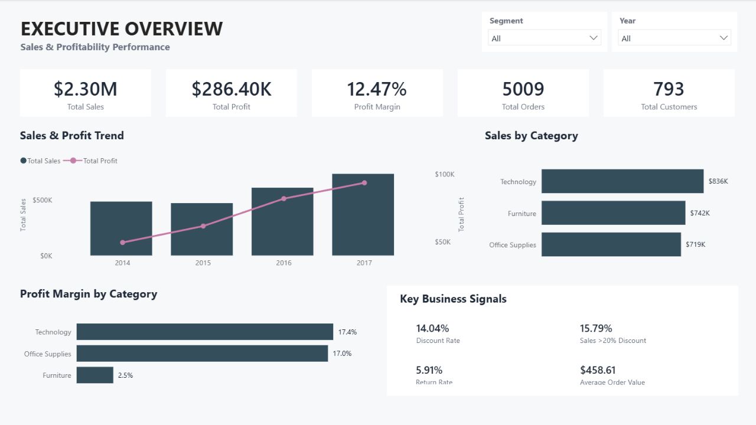Click the Profit Margin KPI card

[377, 93]
